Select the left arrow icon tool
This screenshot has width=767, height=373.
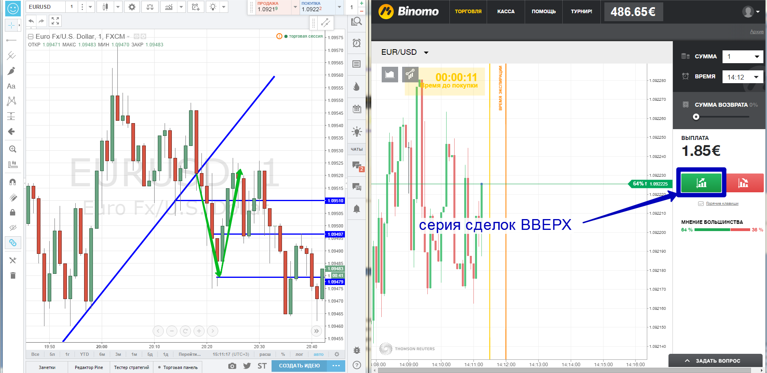click(11, 132)
